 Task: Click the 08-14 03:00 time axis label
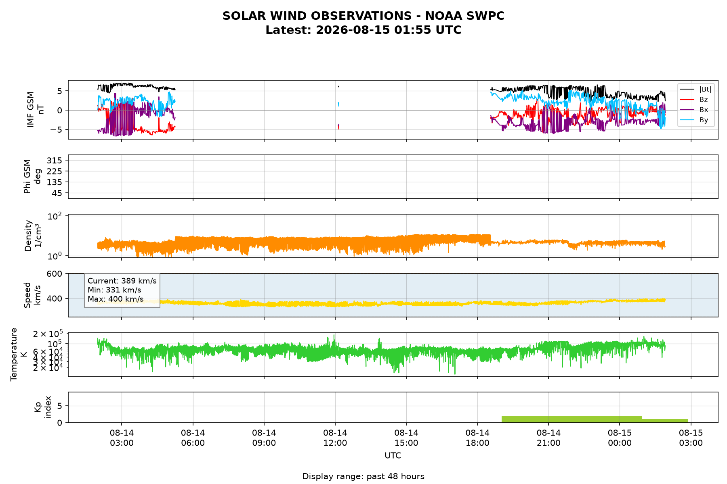(x=122, y=438)
